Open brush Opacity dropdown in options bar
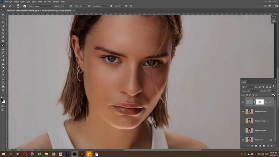 [x=67, y=6]
